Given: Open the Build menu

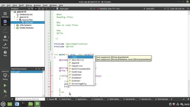Looking at the screenshot, I should [21, 5].
